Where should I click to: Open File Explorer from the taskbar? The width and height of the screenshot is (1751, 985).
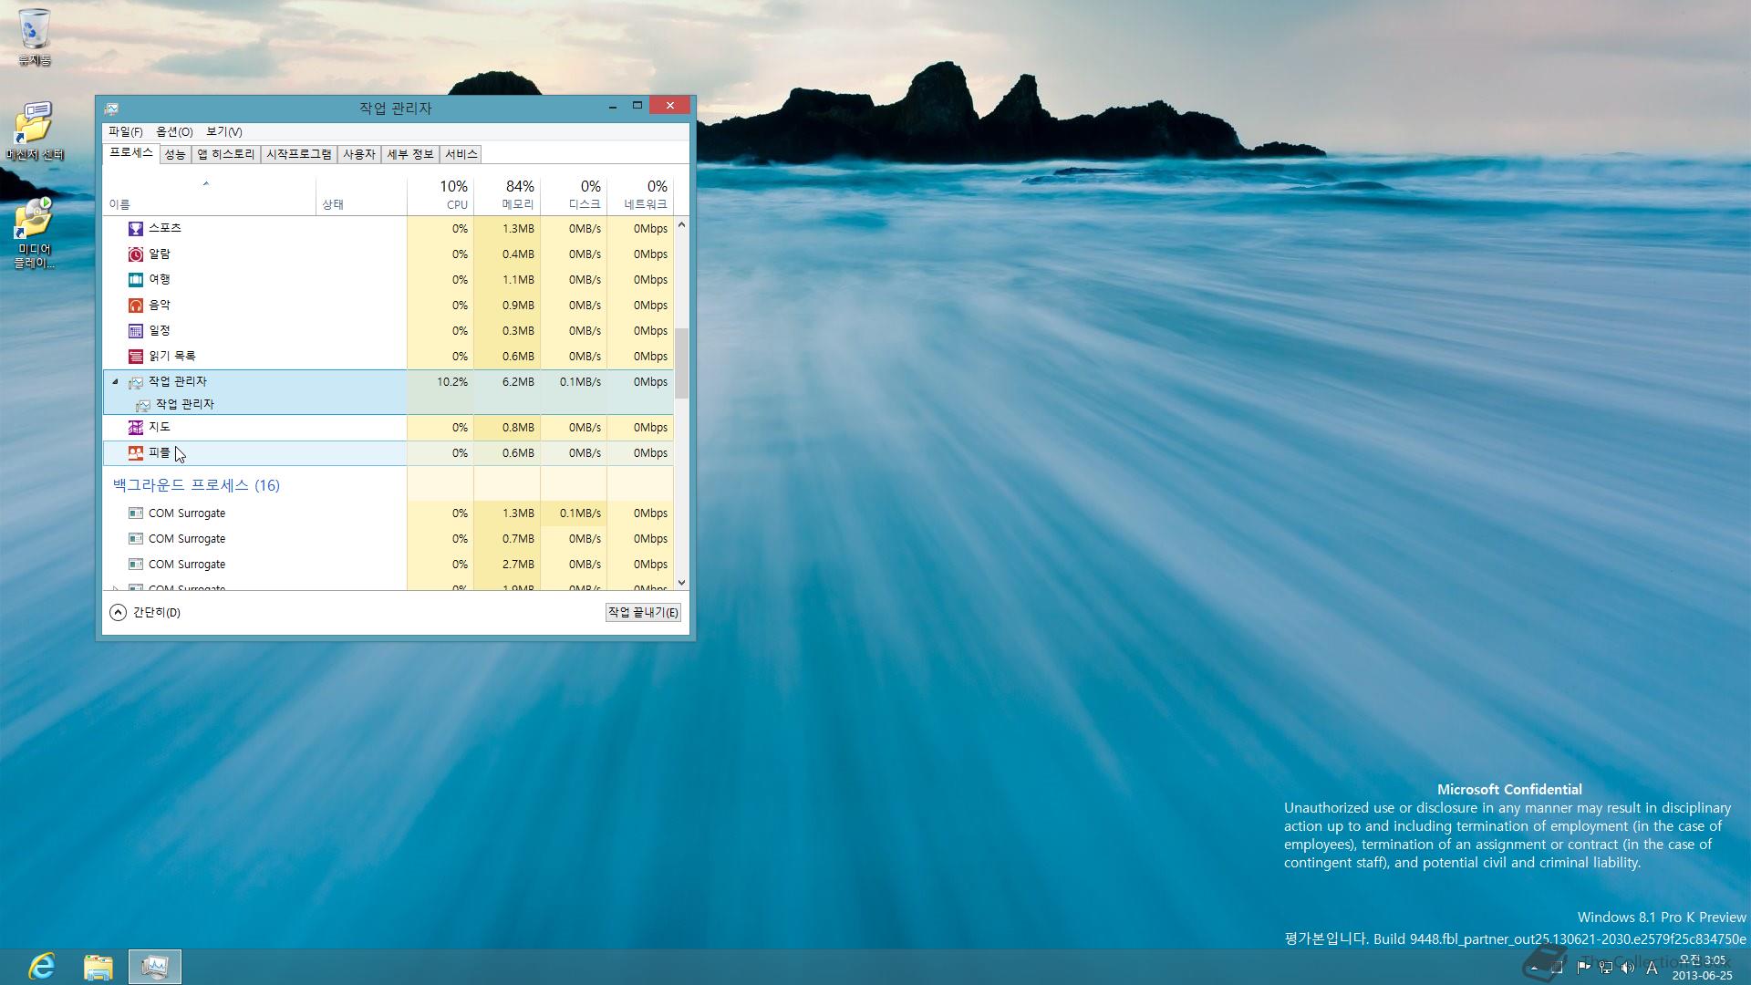click(98, 967)
